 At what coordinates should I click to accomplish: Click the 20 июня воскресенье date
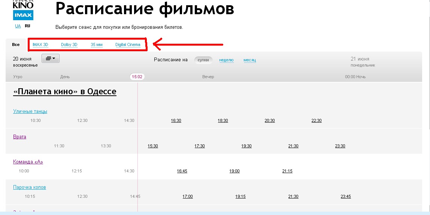pyautogui.click(x=25, y=62)
